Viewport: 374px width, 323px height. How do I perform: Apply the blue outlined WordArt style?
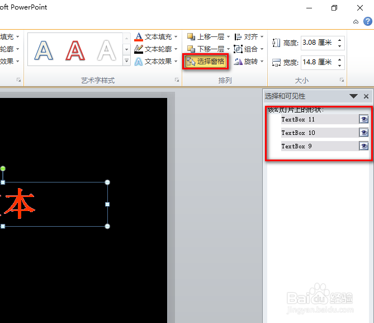[44, 50]
